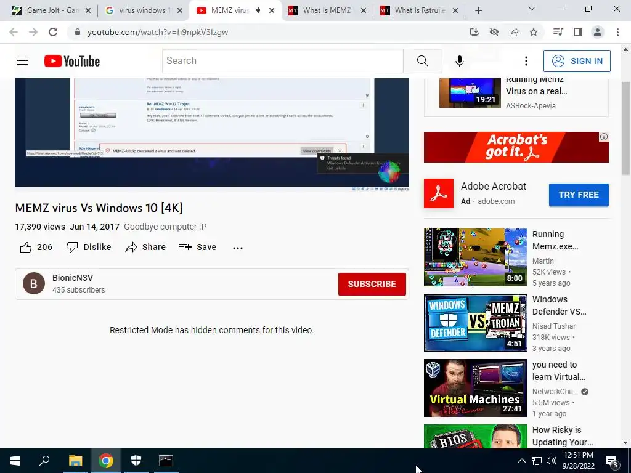631x473 pixels.
Task: Click TRY FREE Adobe Acrobat button
Action: pyautogui.click(x=579, y=195)
